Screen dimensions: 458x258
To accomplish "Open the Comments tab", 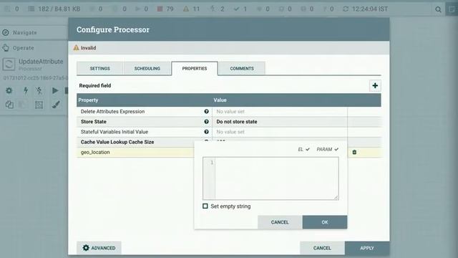I will pyautogui.click(x=242, y=69).
